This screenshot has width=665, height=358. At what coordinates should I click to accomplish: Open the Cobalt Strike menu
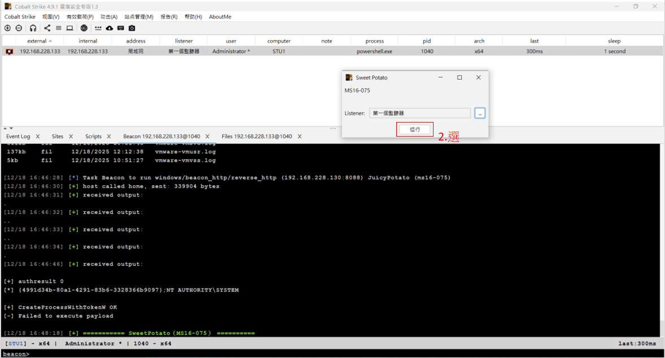[20, 17]
